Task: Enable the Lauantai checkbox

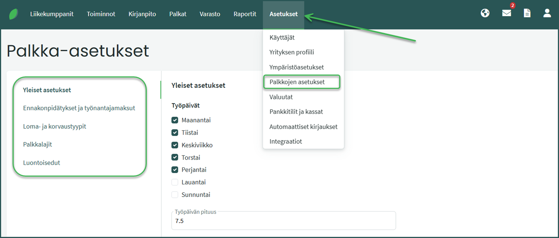Action: (x=175, y=182)
